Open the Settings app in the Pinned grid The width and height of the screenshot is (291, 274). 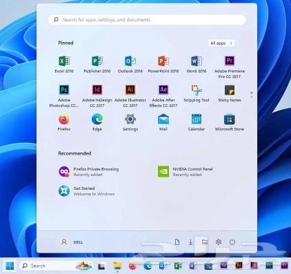(x=130, y=122)
